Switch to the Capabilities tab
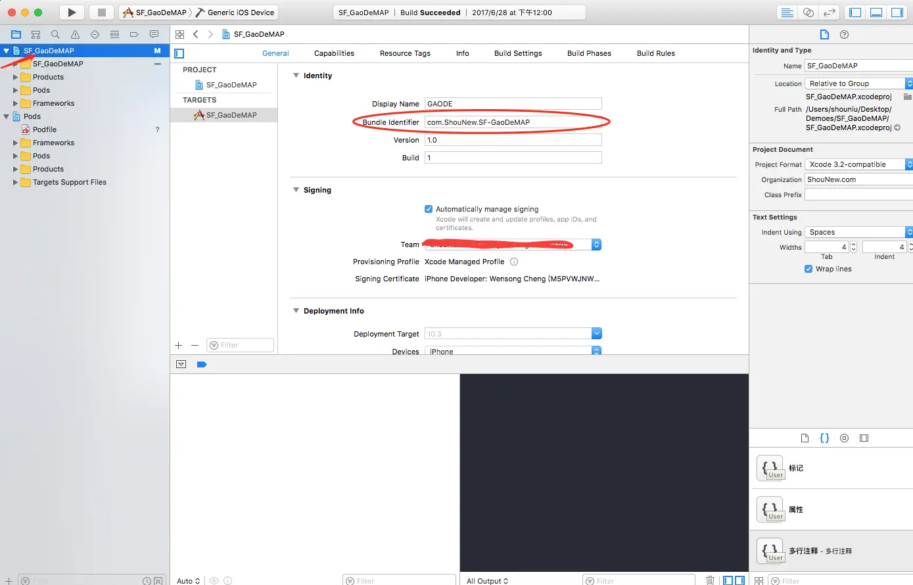 [x=334, y=53]
